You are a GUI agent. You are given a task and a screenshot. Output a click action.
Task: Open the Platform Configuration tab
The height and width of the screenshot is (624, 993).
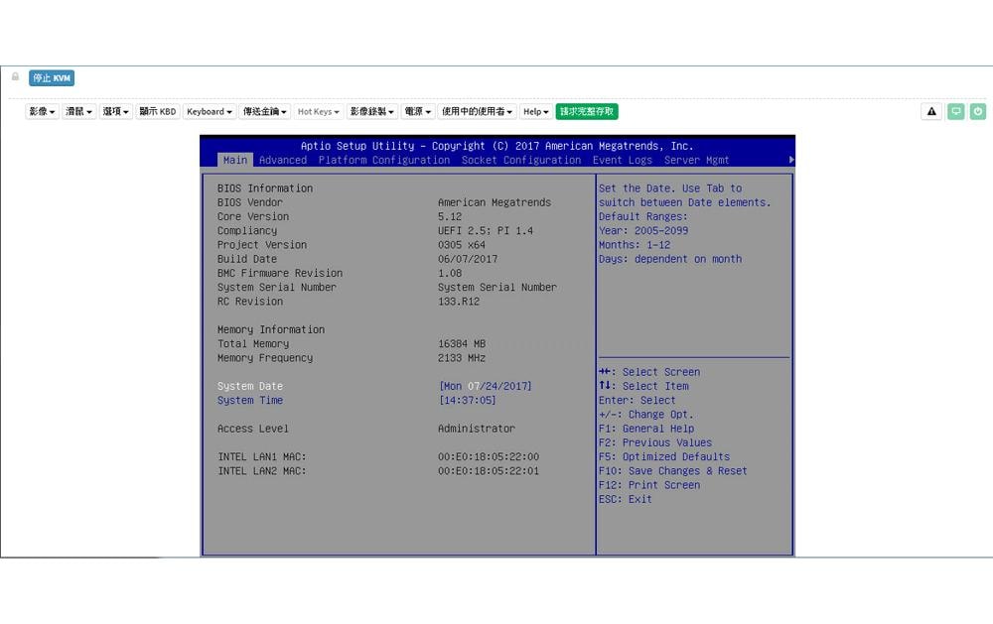(383, 160)
